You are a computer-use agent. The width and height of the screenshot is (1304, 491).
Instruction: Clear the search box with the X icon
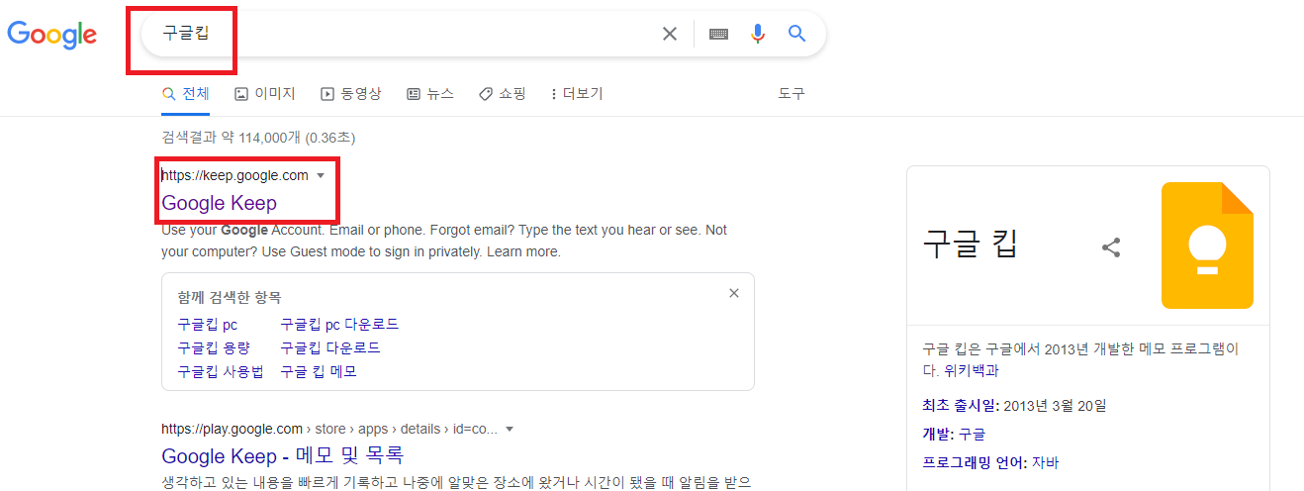tap(670, 34)
